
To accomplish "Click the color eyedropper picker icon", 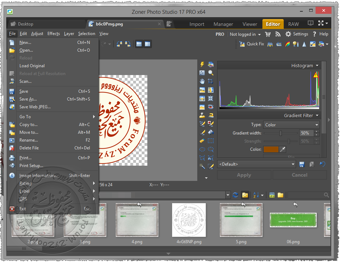I will coord(283,149).
